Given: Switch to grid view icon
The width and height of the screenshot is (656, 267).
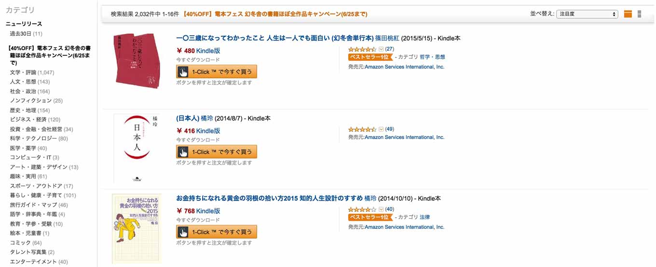Looking at the screenshot, I should coord(640,14).
